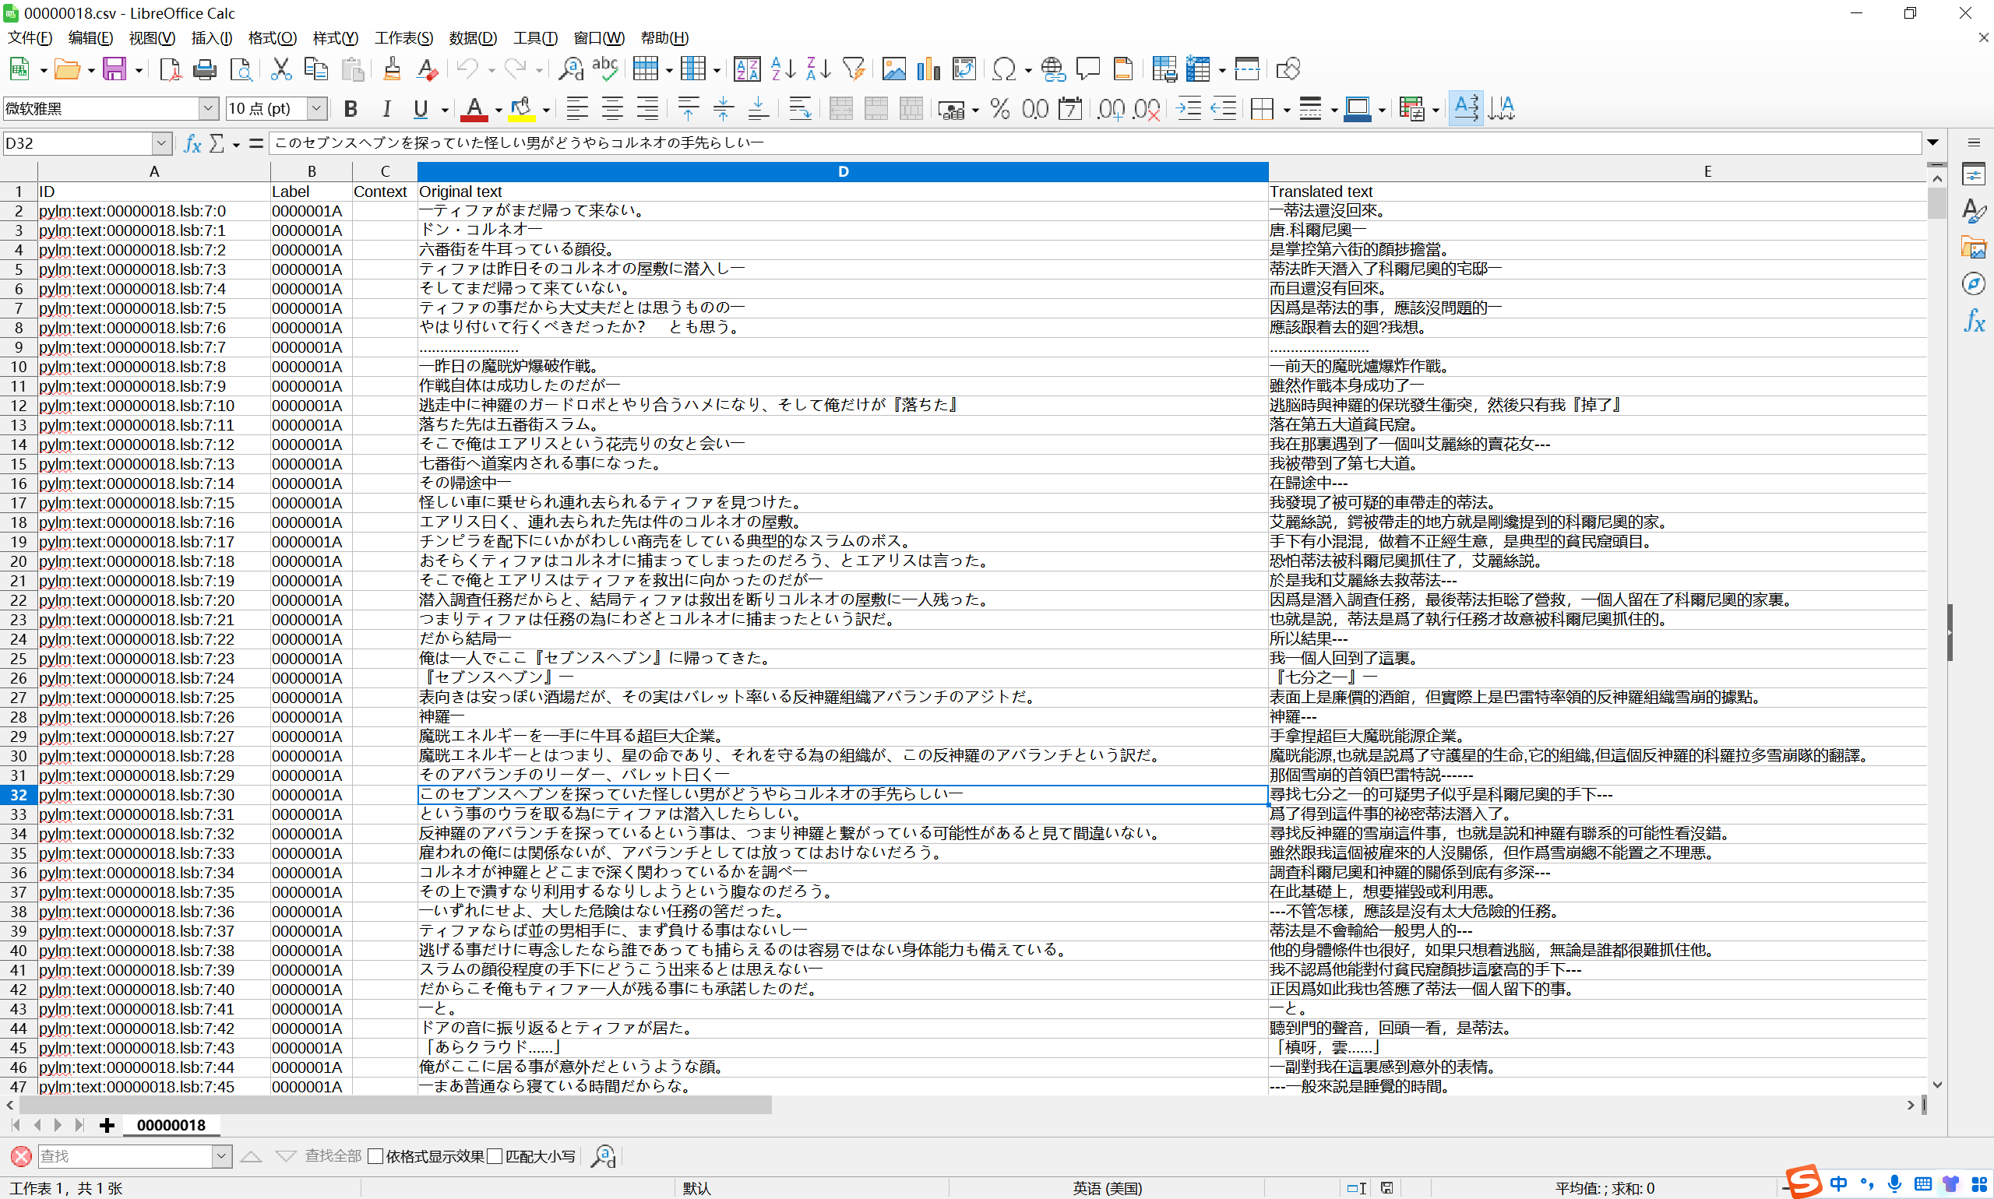Add a new sheet with the plus button
The height and width of the screenshot is (1199, 1994).
point(106,1125)
